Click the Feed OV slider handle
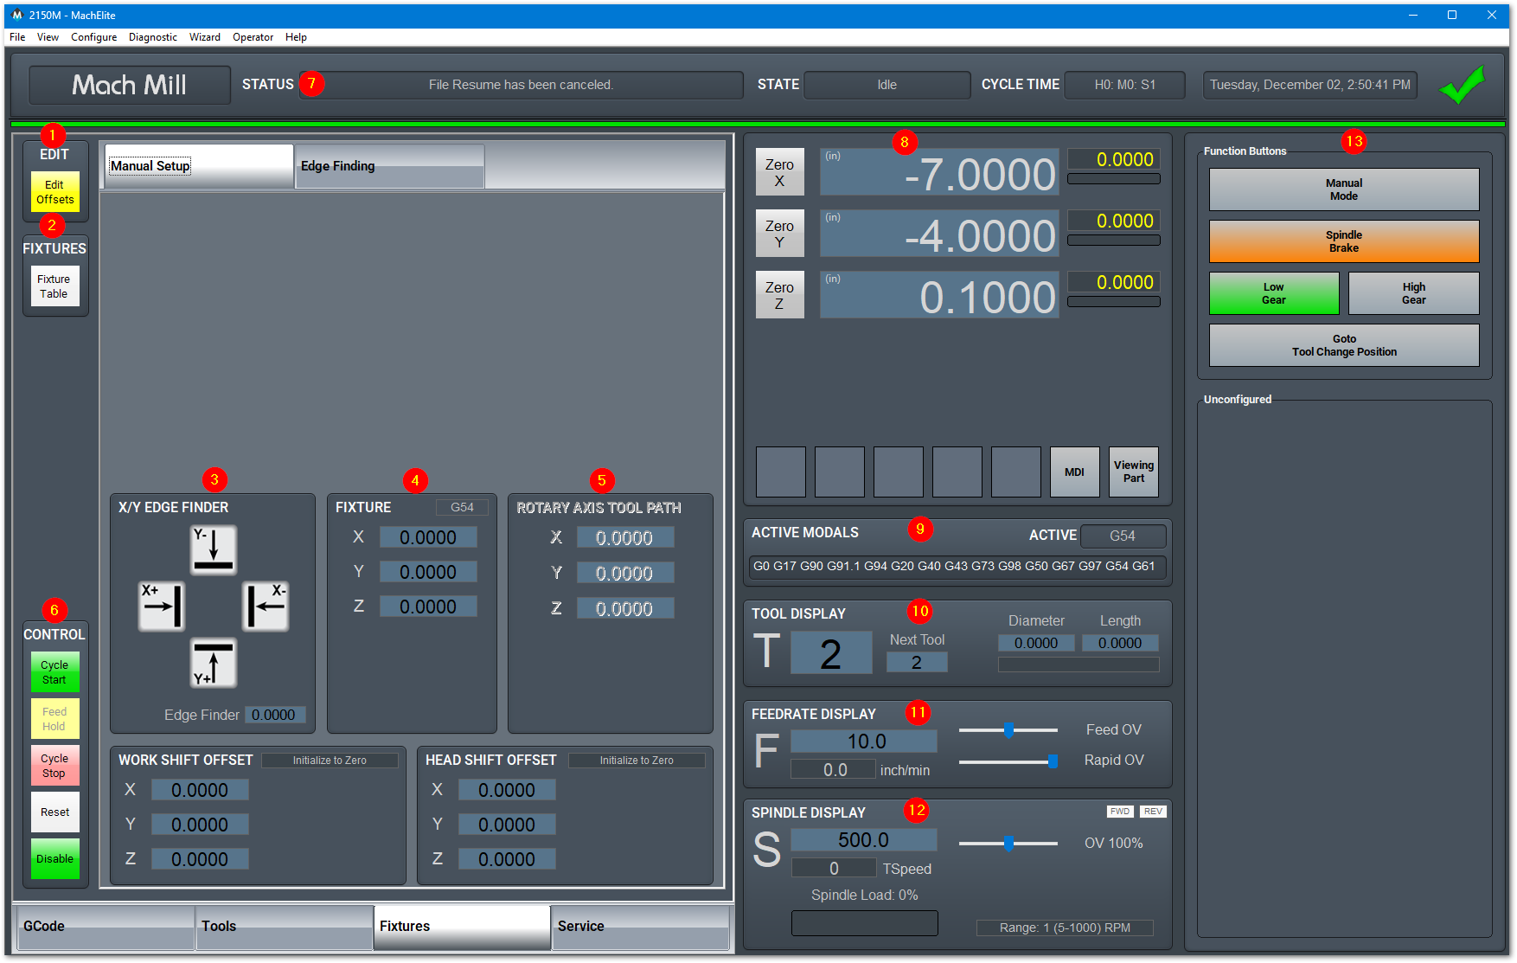1517x963 pixels. click(1008, 730)
